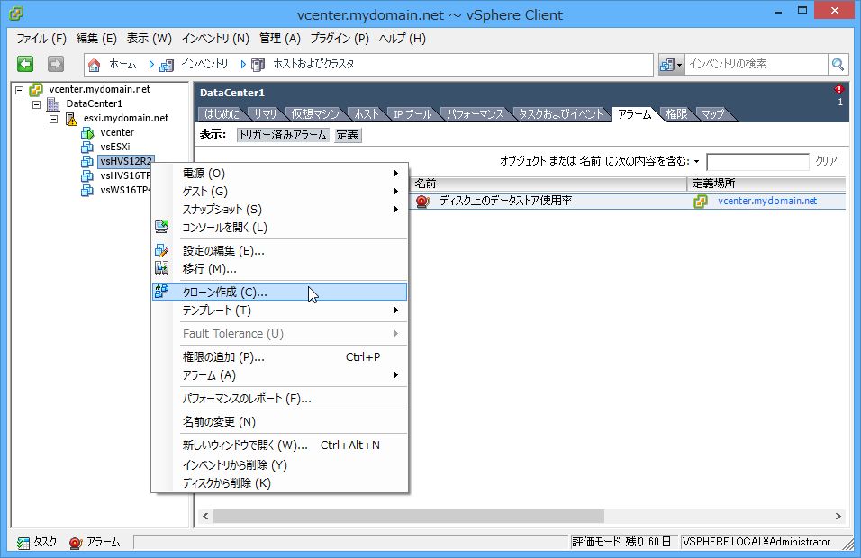
Task: Expand the スナップショット (S) submenu
Action: click(395, 209)
